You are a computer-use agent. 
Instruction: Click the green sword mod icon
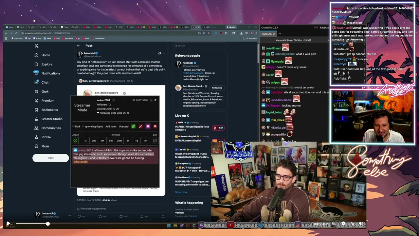134,127
